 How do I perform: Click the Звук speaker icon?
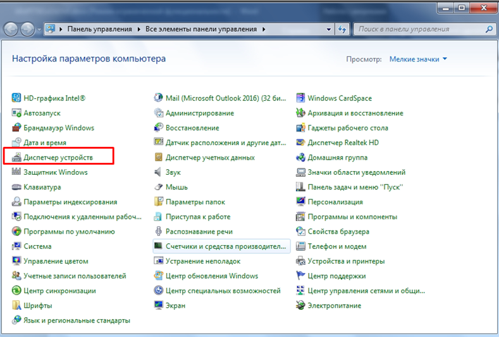coord(158,172)
